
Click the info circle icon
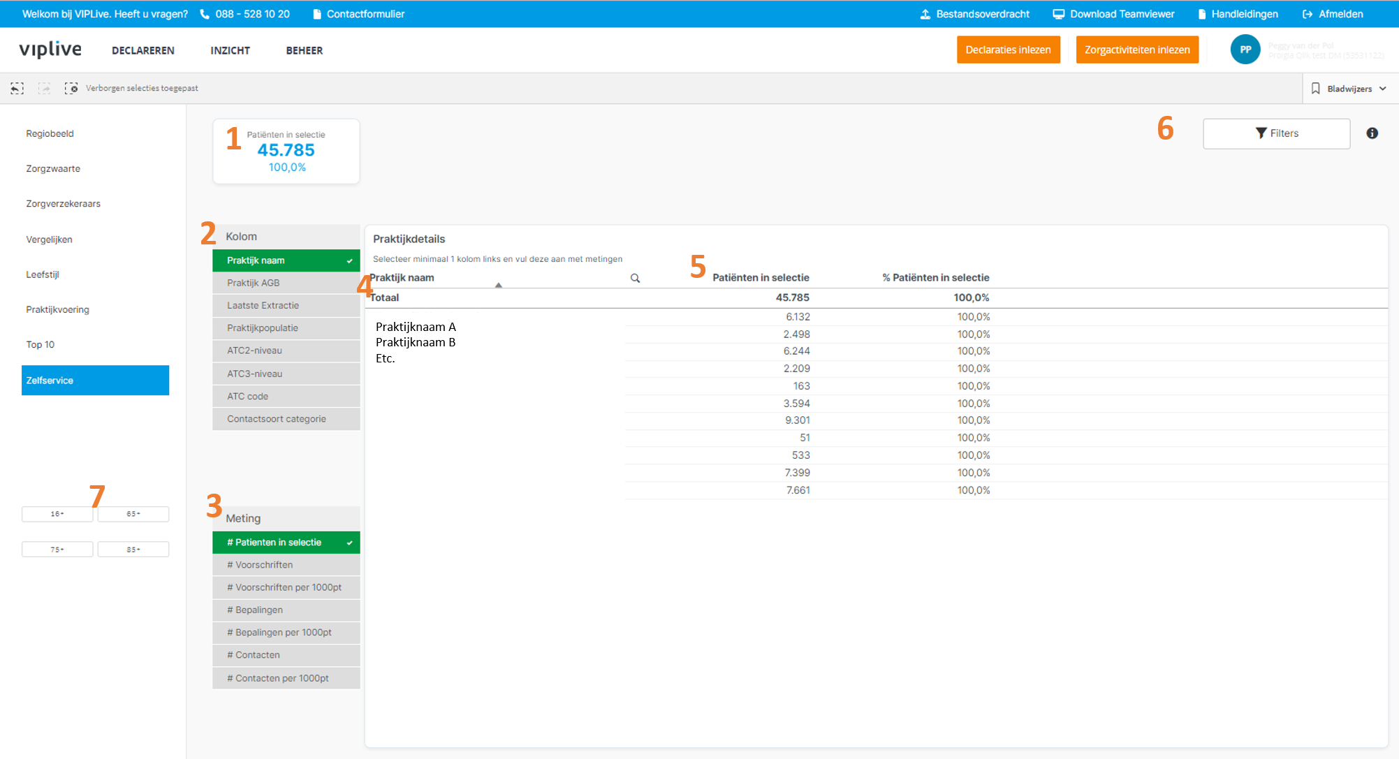click(x=1372, y=133)
